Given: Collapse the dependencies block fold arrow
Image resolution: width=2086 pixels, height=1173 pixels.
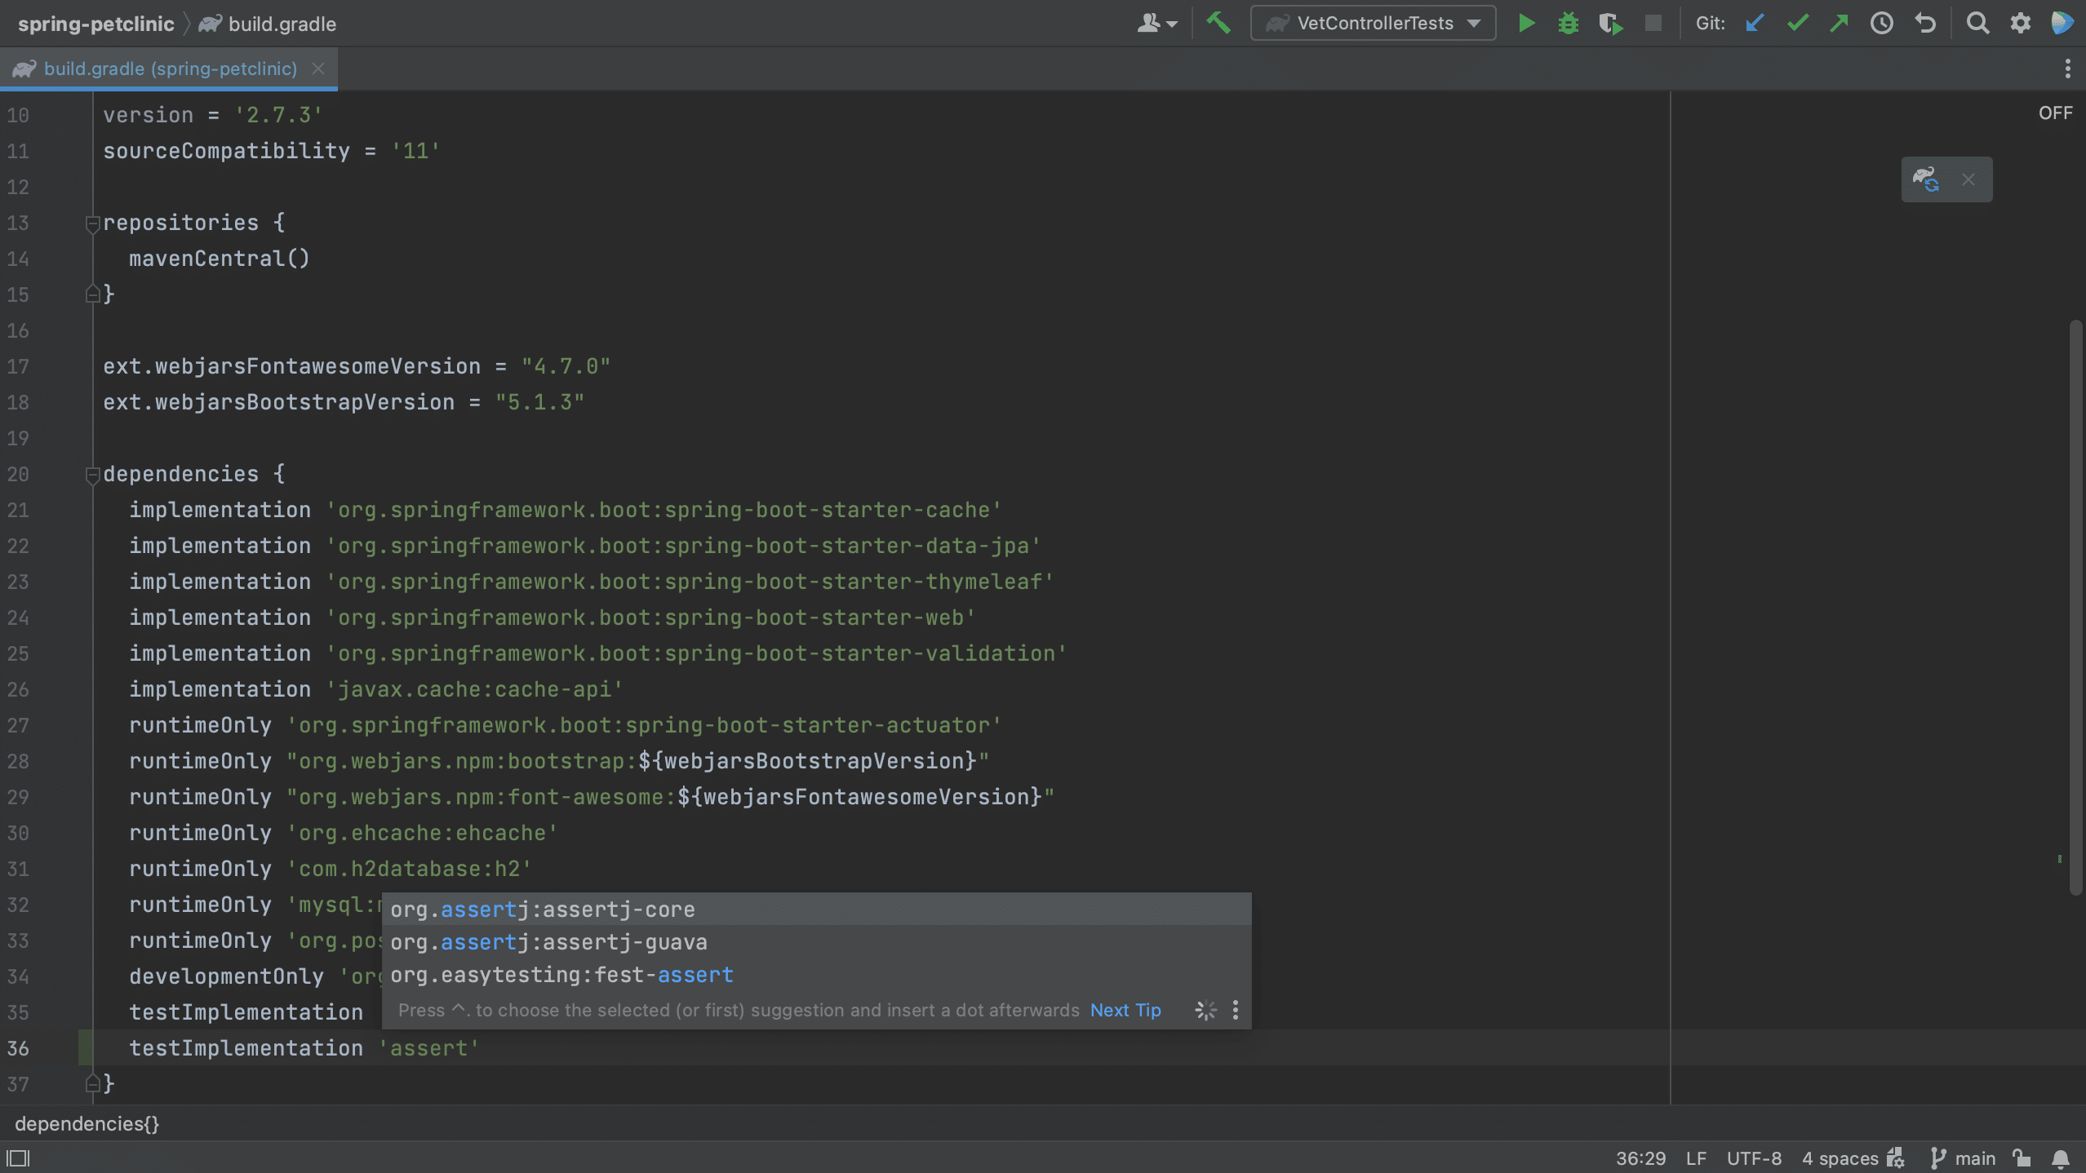Looking at the screenshot, I should pos(92,475).
